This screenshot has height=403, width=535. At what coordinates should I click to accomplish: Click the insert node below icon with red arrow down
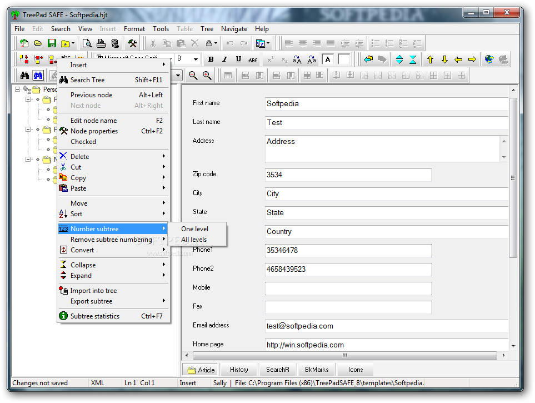[x=24, y=59]
